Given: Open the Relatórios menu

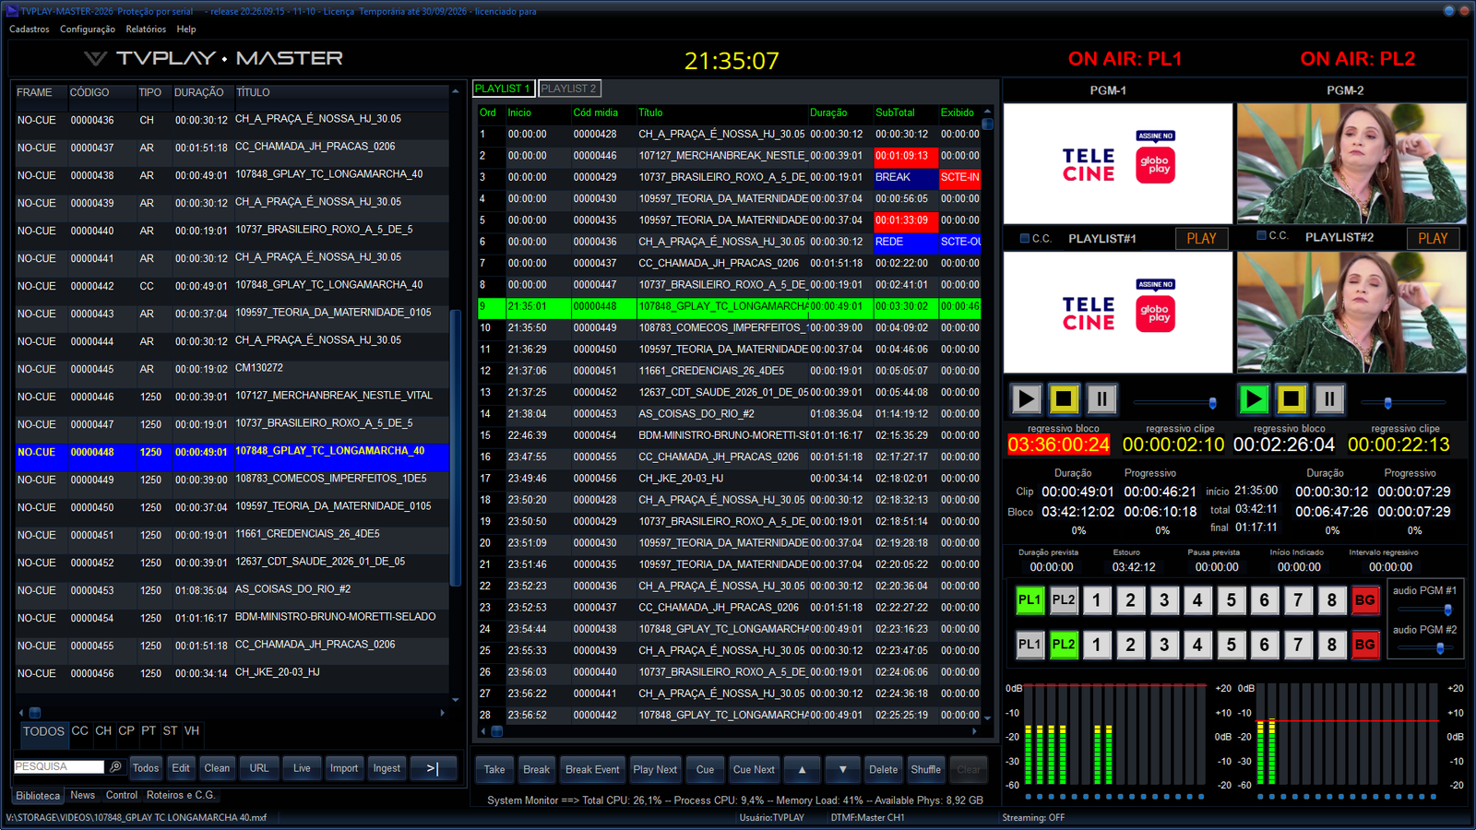Looking at the screenshot, I should 146,29.
